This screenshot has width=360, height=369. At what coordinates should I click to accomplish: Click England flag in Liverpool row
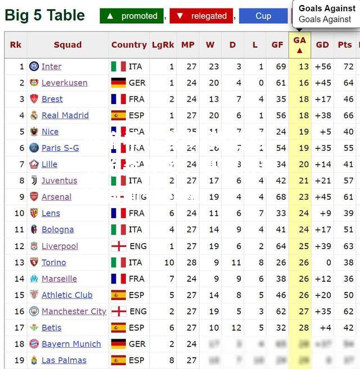(x=119, y=246)
